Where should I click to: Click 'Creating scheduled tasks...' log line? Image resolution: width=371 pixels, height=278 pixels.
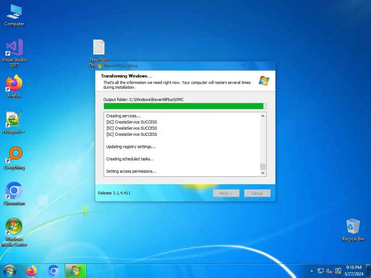pos(130,159)
